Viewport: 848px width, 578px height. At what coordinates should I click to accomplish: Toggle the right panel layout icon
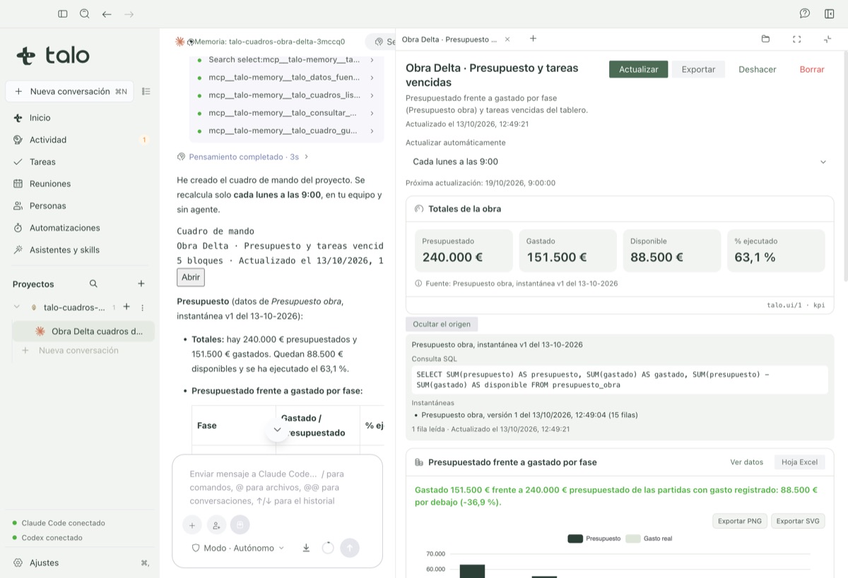(x=830, y=13)
